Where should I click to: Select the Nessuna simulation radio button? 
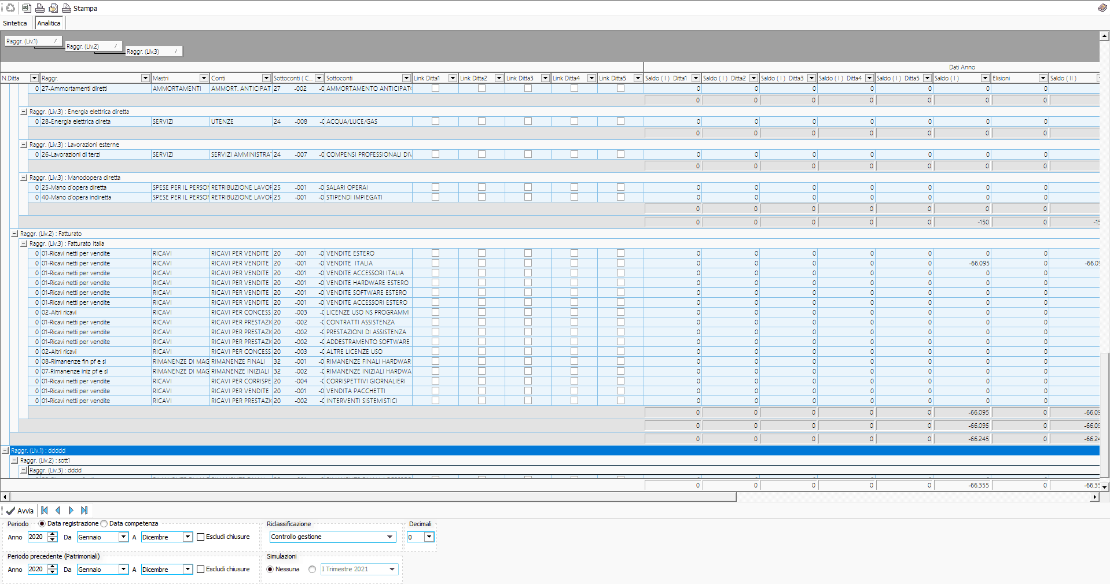(x=270, y=569)
